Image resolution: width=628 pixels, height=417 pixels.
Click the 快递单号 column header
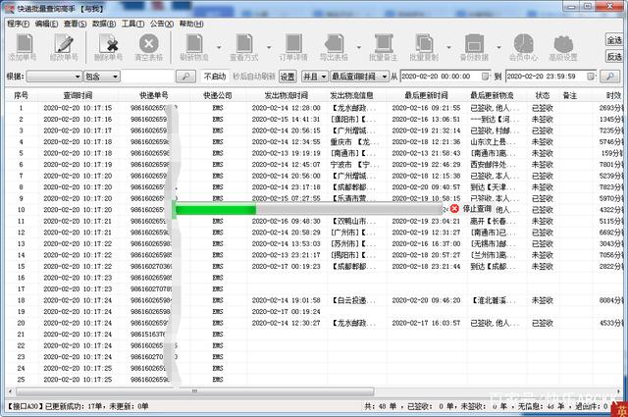(x=154, y=95)
